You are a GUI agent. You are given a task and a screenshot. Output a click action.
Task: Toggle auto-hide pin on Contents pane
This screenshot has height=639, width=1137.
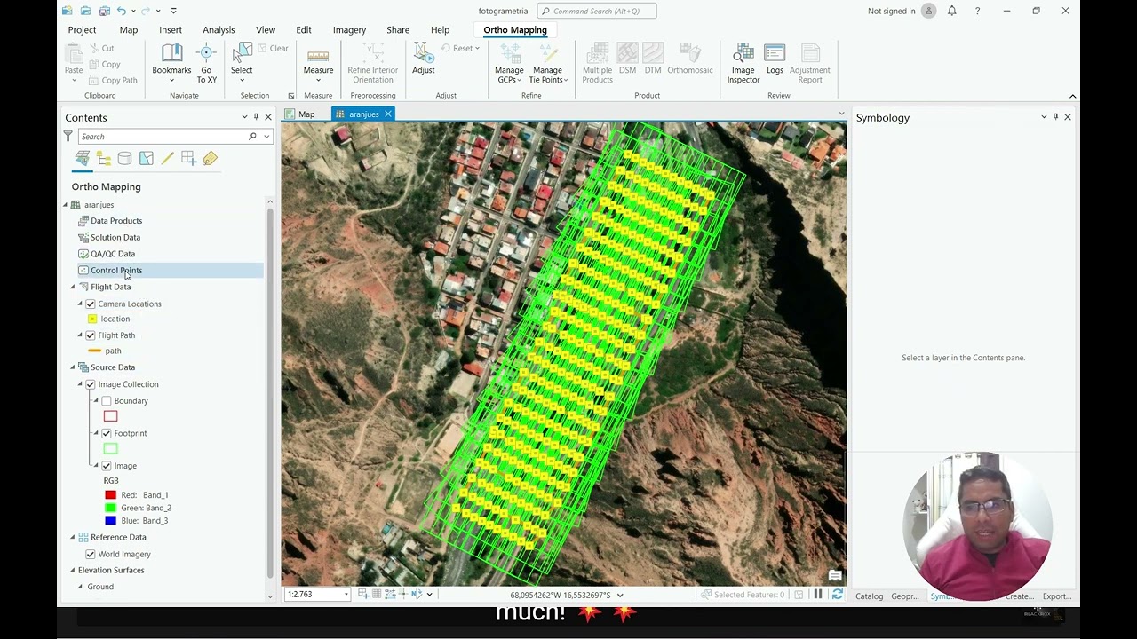tap(256, 117)
